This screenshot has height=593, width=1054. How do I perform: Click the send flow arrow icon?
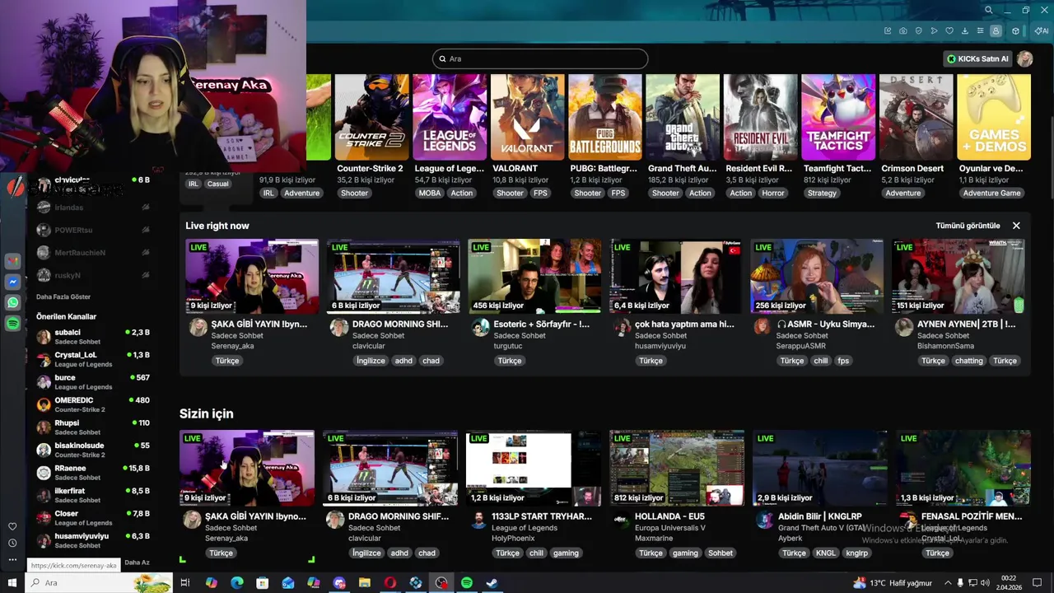pos(934,31)
